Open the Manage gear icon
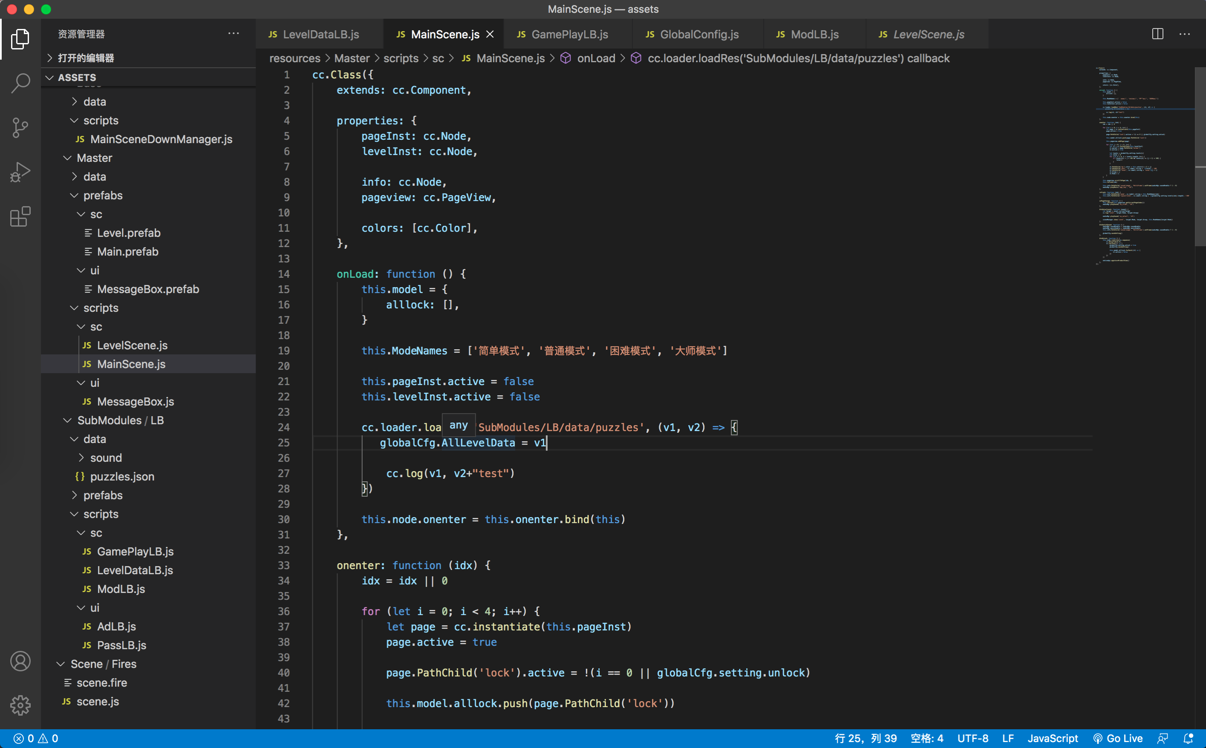The height and width of the screenshot is (748, 1206). pos(20,705)
